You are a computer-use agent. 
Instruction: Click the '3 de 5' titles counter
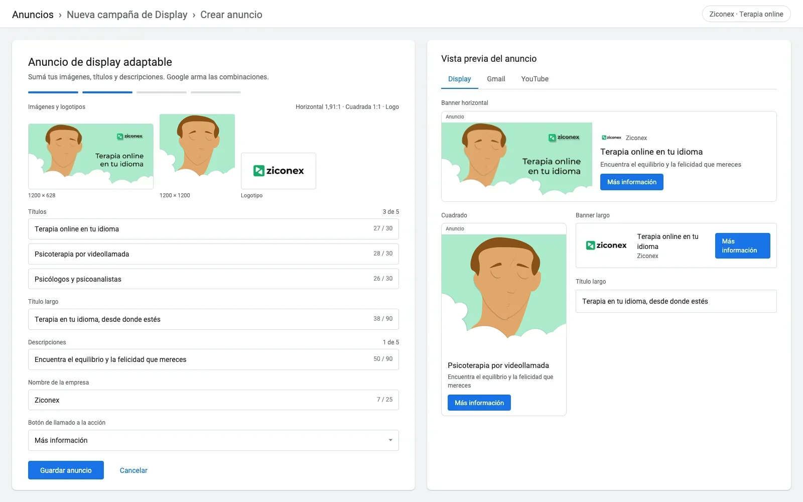tap(391, 212)
